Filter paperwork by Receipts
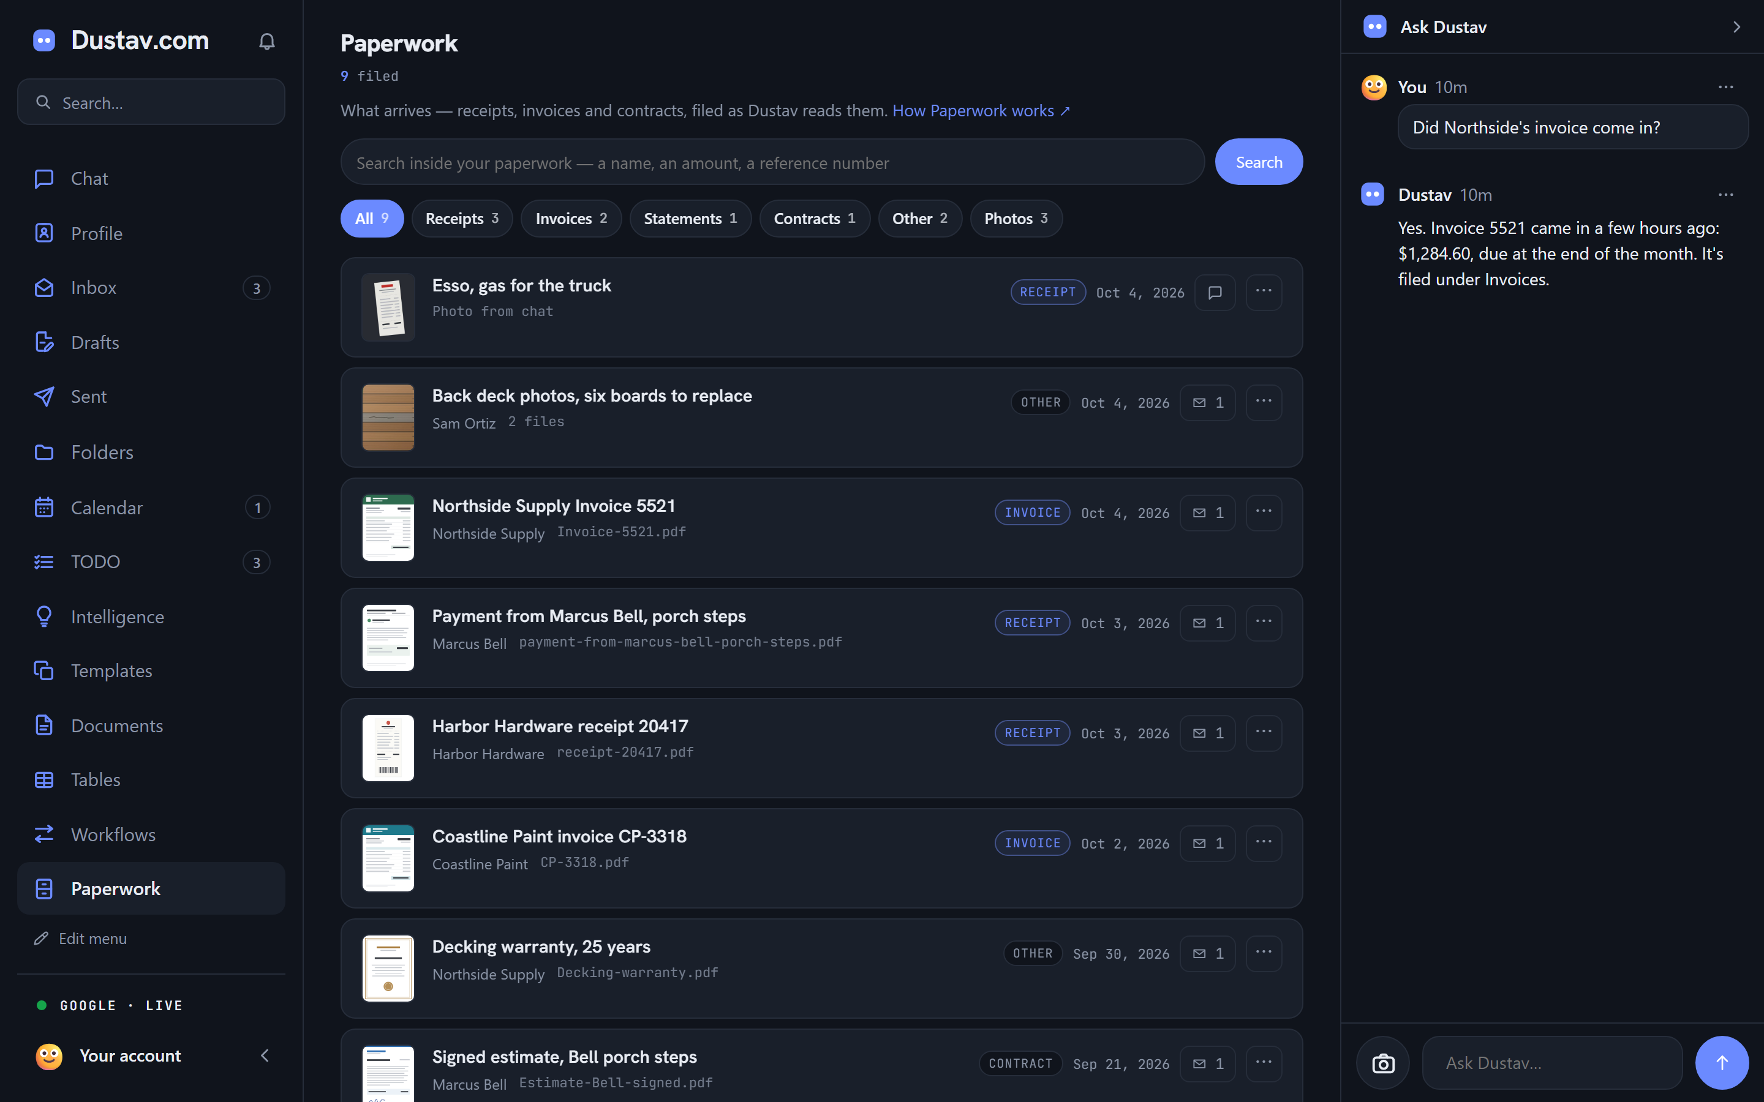 coord(462,219)
